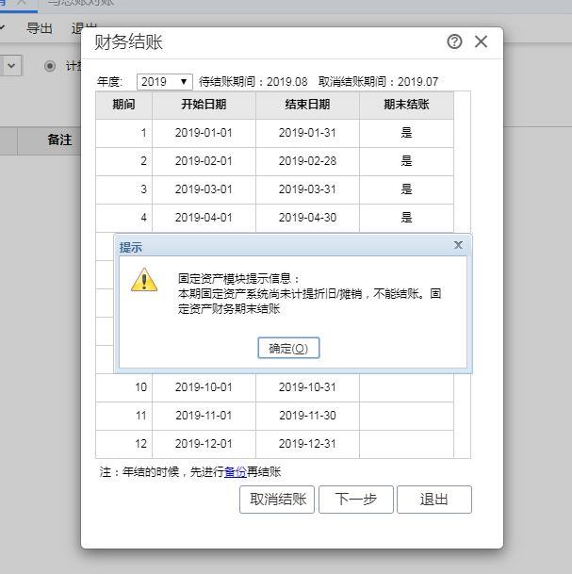The width and height of the screenshot is (572, 574).
Task: Click the 开始日期 column header
Action: (204, 105)
